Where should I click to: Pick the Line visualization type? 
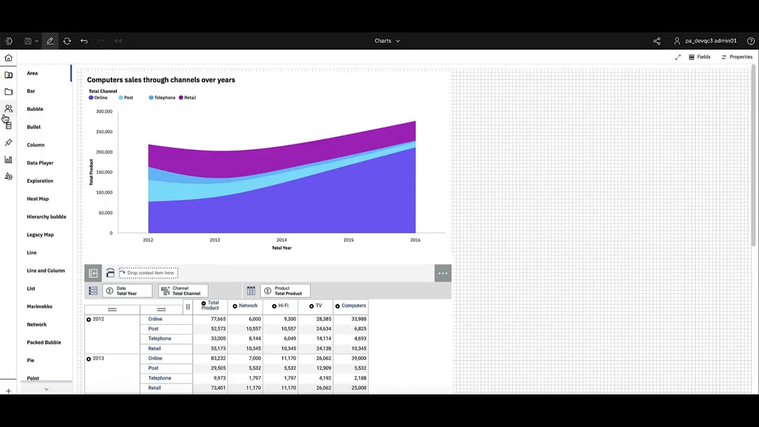pyautogui.click(x=31, y=253)
